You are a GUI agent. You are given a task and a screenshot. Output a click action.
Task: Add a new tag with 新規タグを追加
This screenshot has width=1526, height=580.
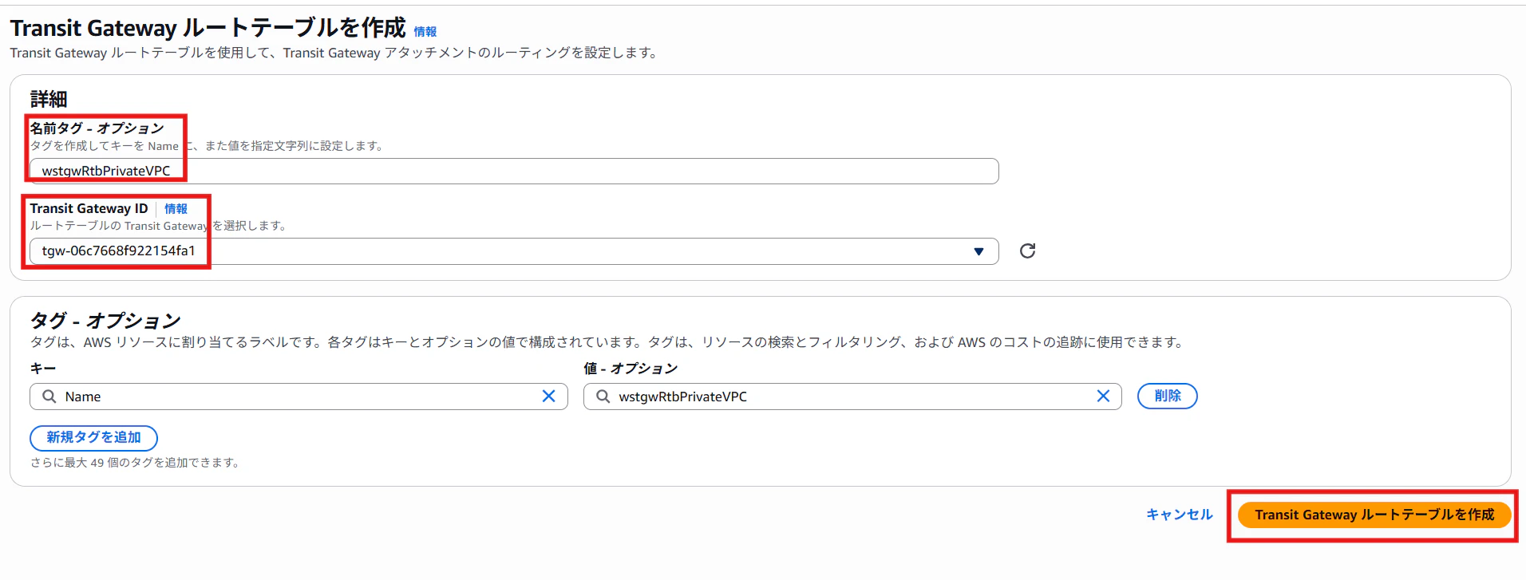pos(93,438)
